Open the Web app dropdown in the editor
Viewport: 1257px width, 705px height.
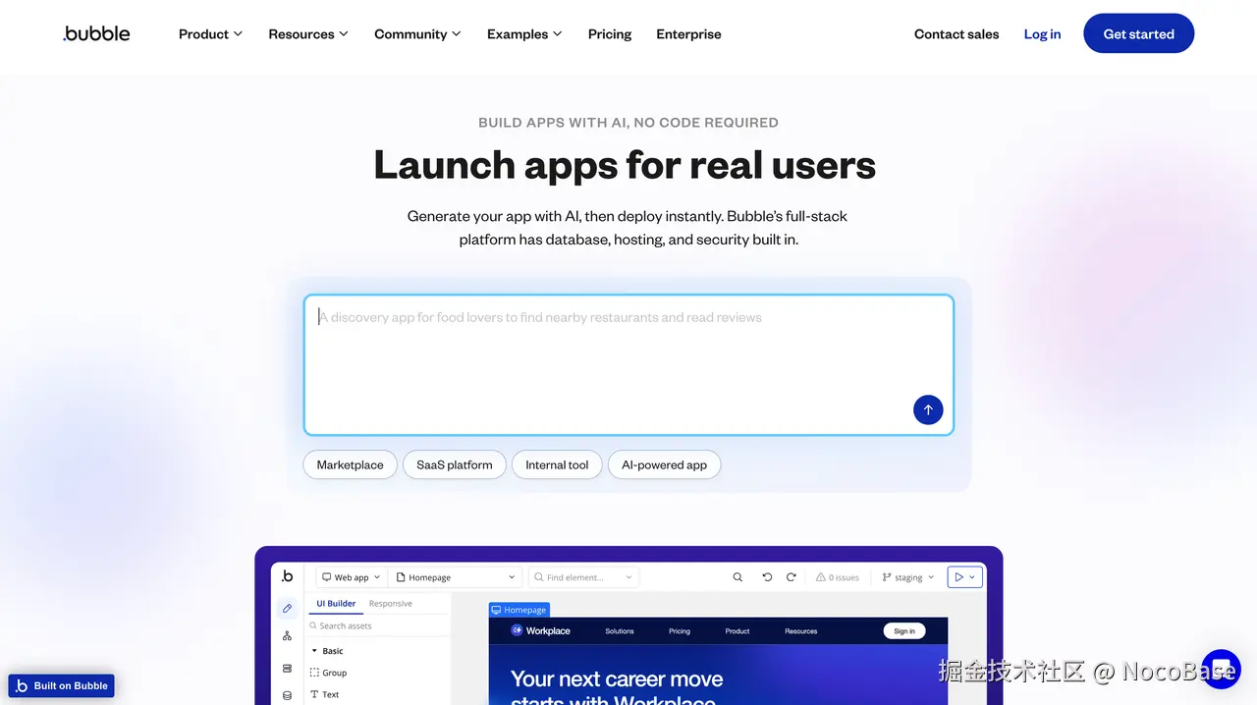point(351,577)
